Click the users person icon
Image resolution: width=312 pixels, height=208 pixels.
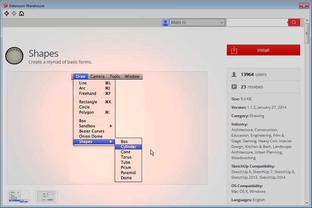click(234, 74)
